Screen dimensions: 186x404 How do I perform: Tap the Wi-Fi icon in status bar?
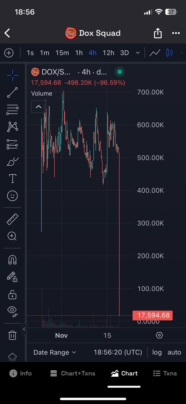[158, 12]
